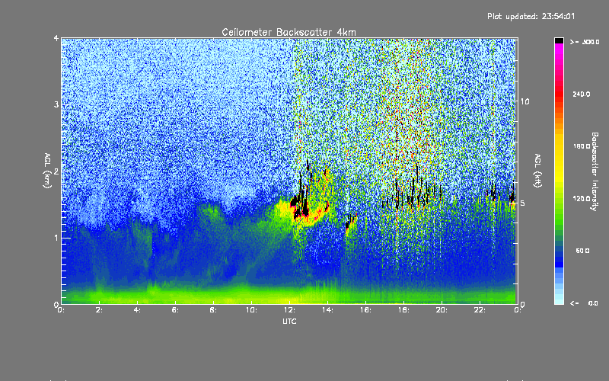609x381 pixels.
Task: Click the 'AGL (kft)' axis label
Action: click(x=537, y=171)
